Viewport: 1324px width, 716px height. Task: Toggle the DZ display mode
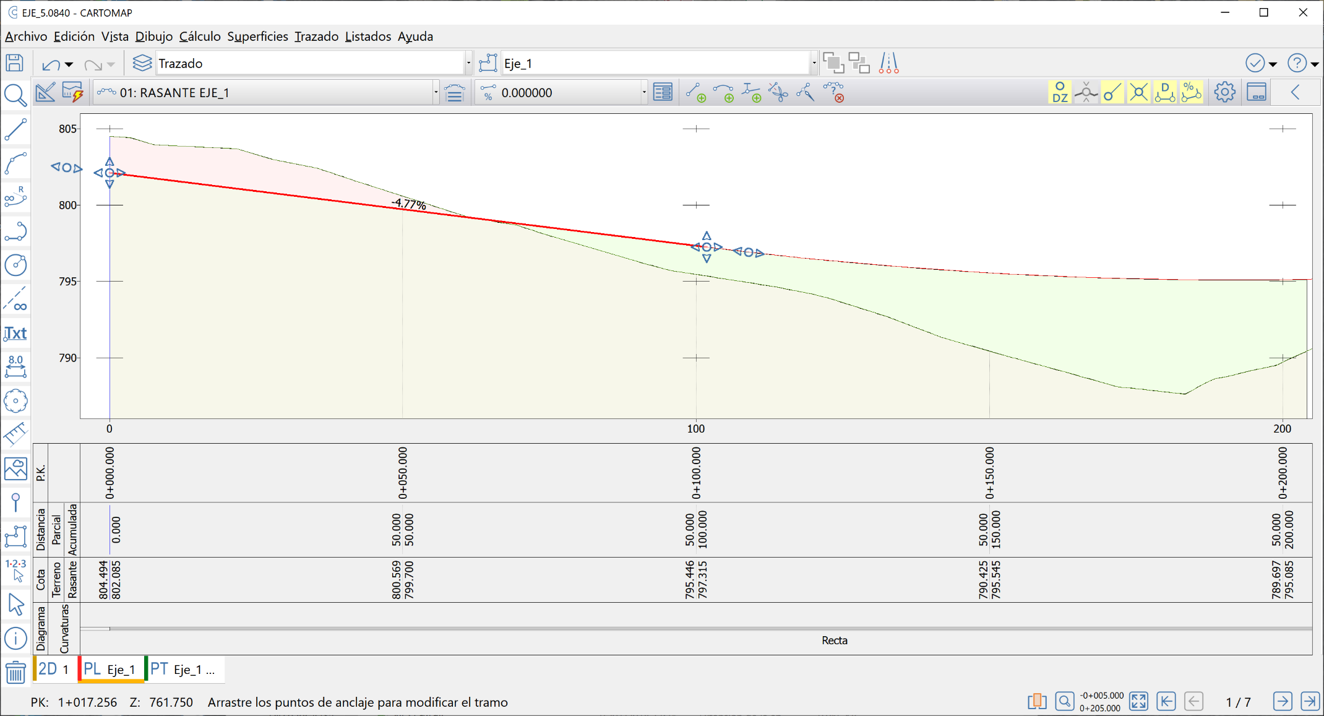(x=1059, y=92)
